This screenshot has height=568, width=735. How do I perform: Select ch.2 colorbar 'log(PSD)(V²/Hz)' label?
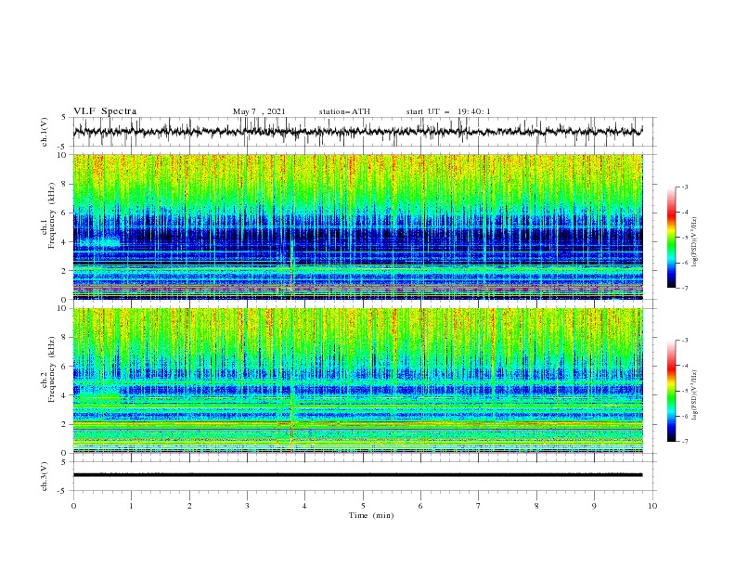[694, 395]
